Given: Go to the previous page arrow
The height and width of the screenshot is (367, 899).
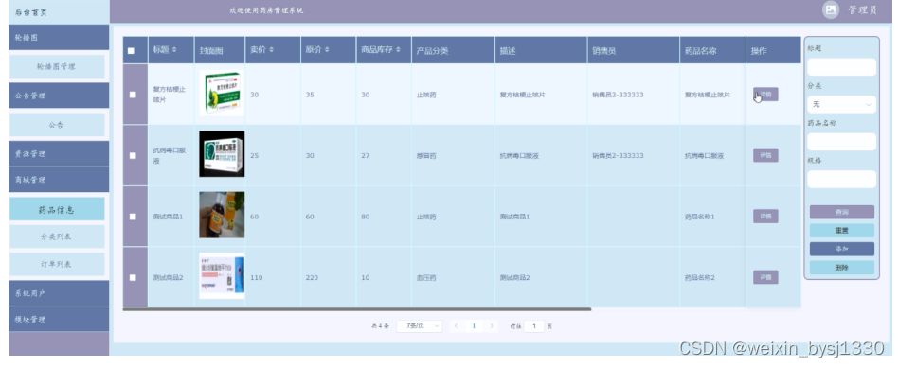Looking at the screenshot, I should (x=457, y=326).
